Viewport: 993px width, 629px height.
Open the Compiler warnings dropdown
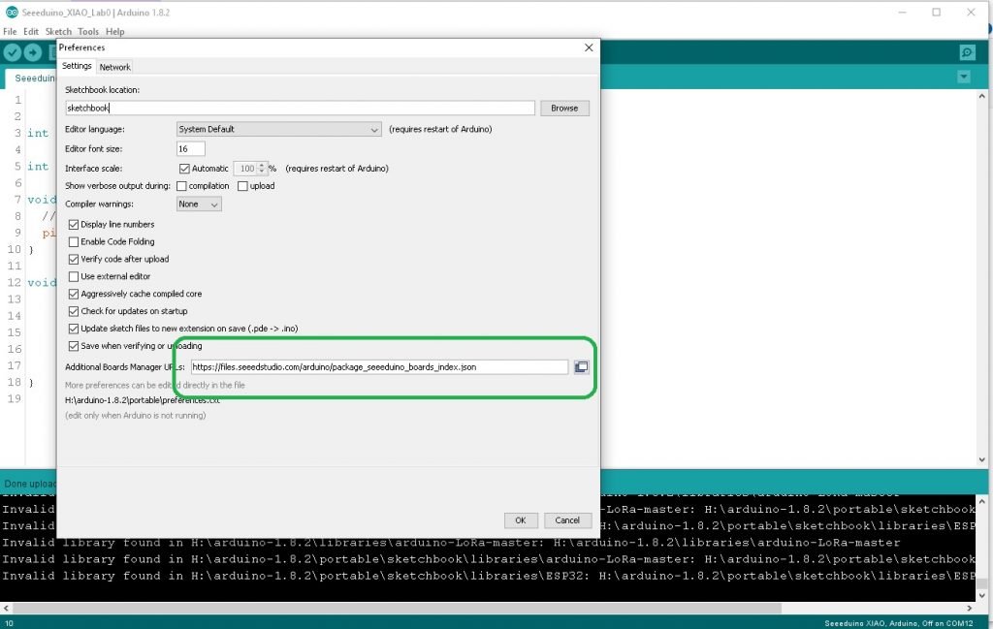click(199, 204)
